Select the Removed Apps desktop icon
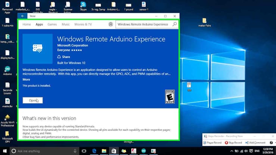The width and height of the screenshot is (276, 155). 7,7
